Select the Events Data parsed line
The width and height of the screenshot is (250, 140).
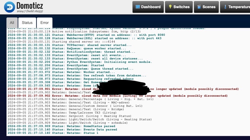pos(62,130)
